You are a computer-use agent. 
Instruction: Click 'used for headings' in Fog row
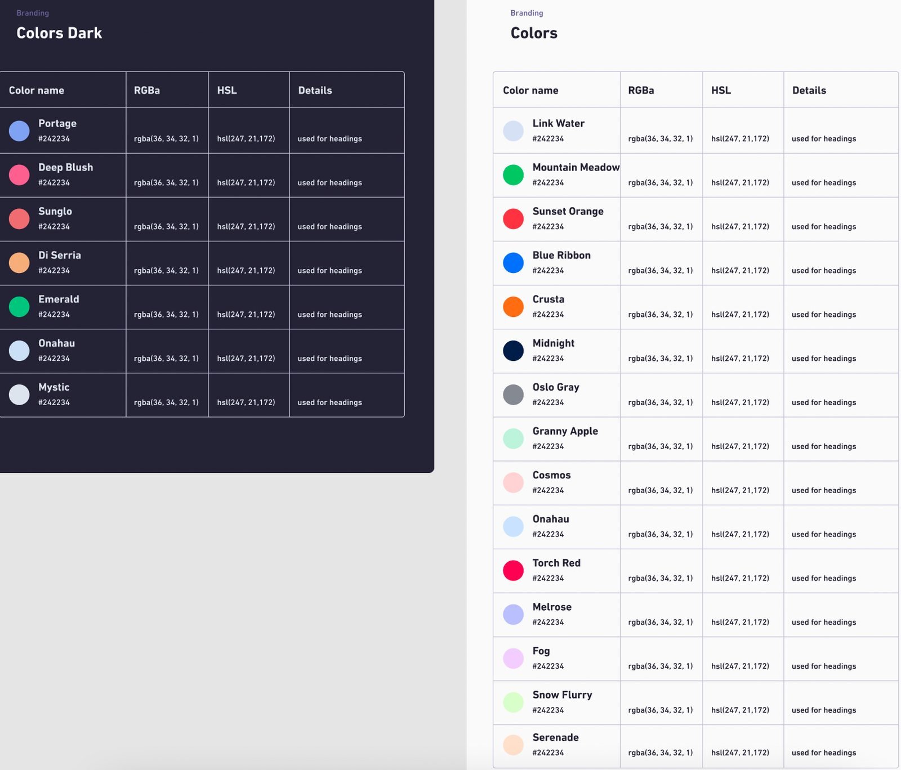(824, 666)
